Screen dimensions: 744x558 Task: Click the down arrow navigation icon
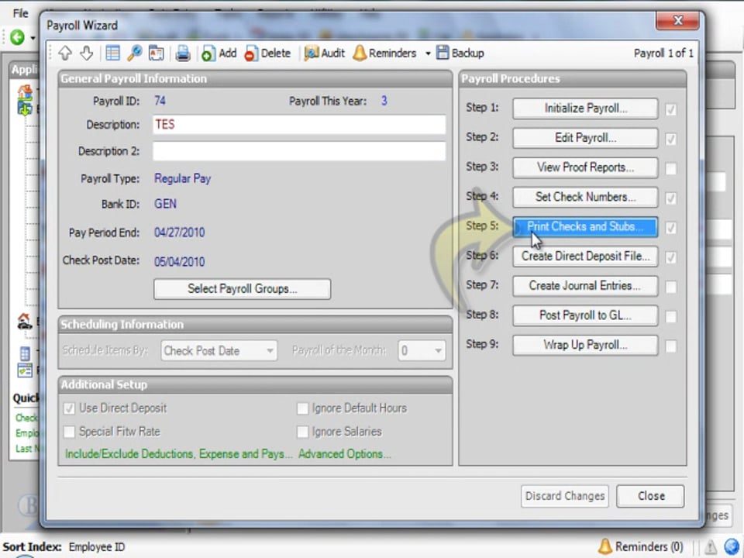click(86, 53)
